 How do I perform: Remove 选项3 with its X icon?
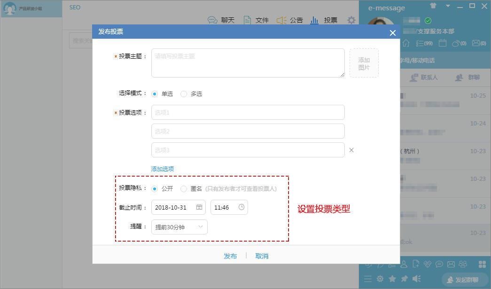351,150
